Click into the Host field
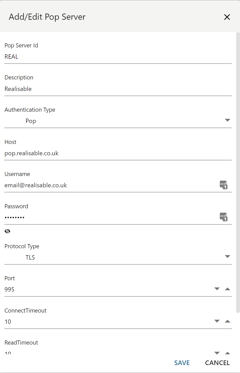The image size is (240, 373). (118, 153)
